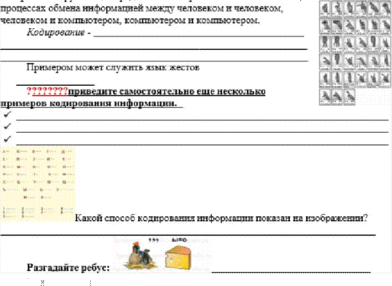Click the first checkmark bullet
This screenshot has width=392, height=286.
click(x=7, y=114)
